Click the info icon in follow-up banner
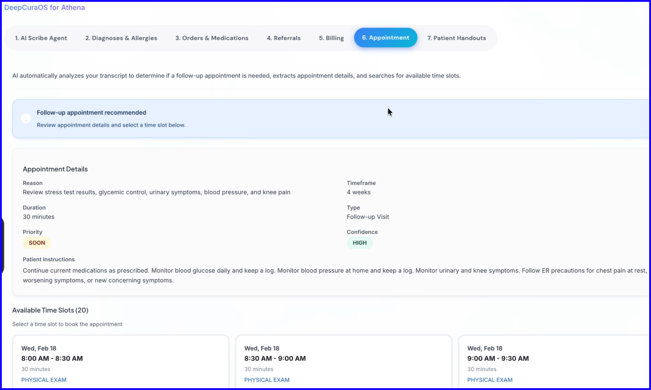This screenshot has height=390, width=651. (26, 119)
